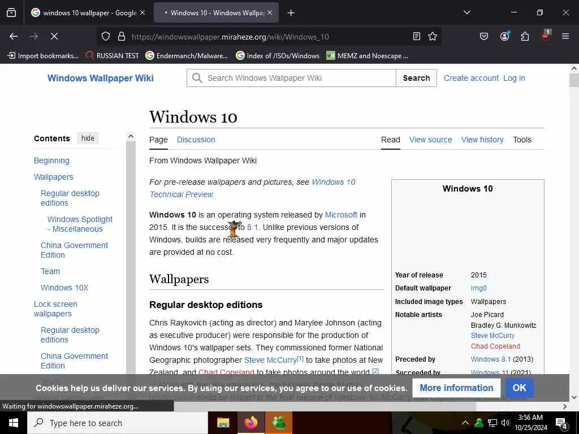This screenshot has height=434, width=579.
Task: Click More information on cookie banner
Action: pyautogui.click(x=456, y=388)
